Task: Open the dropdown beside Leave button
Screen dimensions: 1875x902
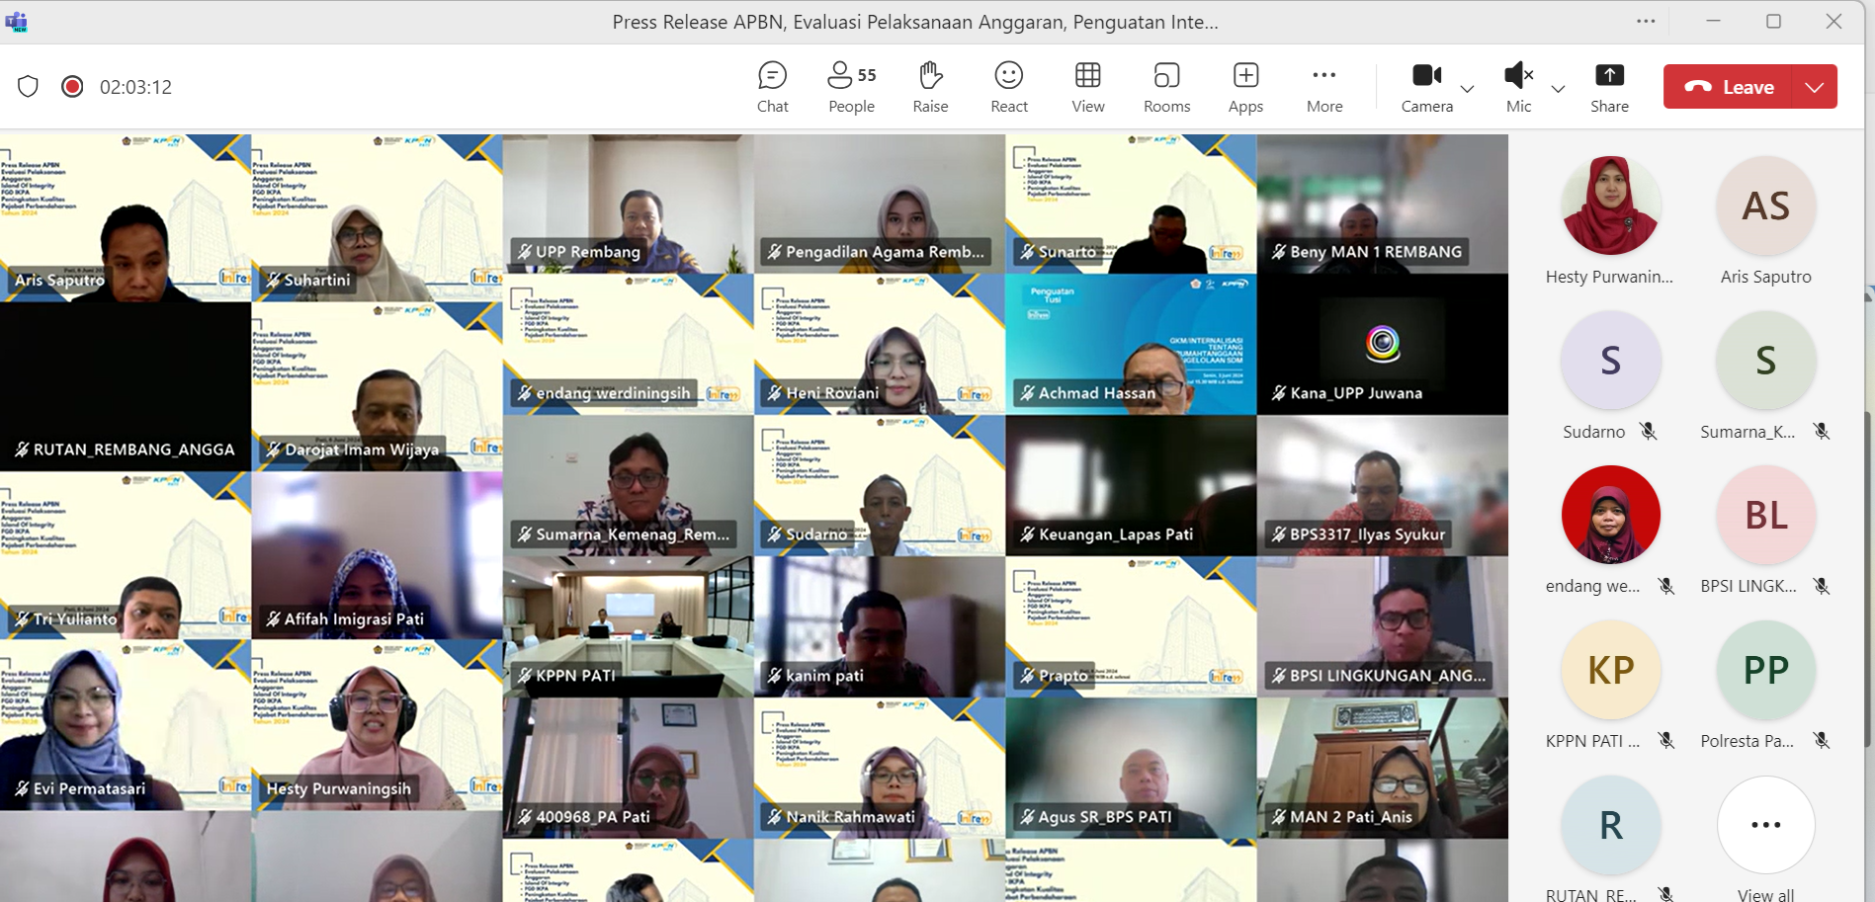Action: (1815, 87)
